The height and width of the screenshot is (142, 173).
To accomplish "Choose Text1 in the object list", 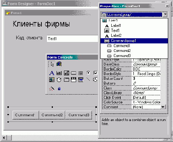I will coord(134,31).
